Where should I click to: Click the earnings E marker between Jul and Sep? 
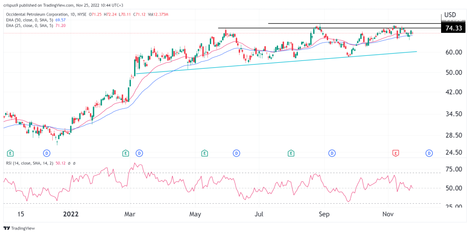291,153
